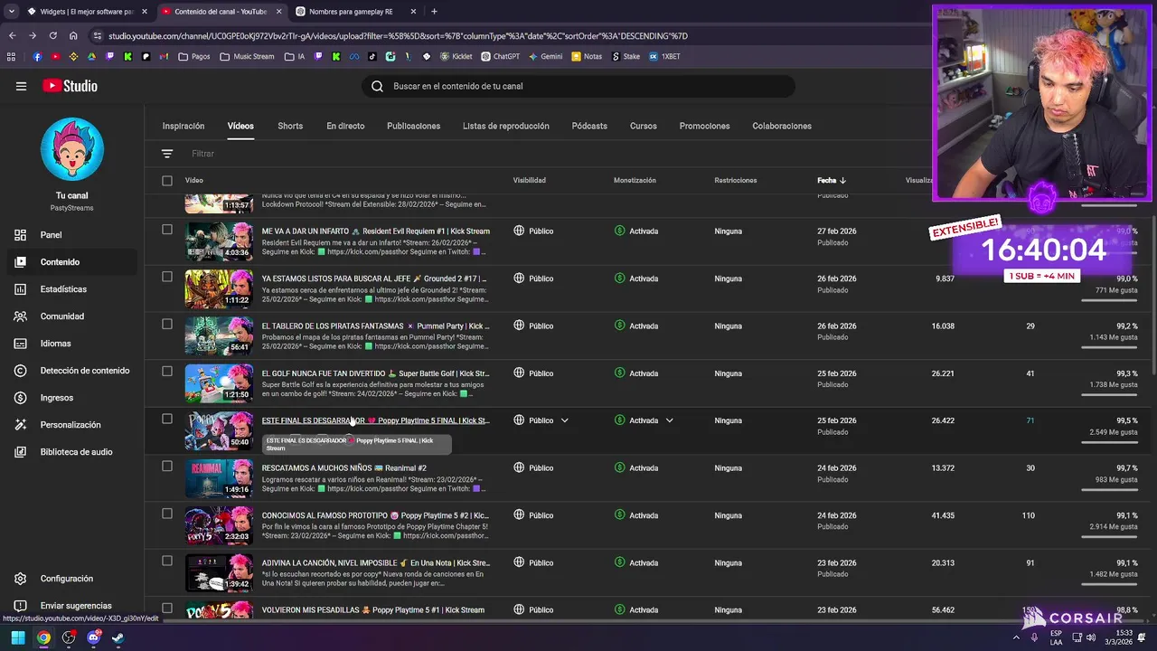This screenshot has height=651, width=1157.
Task: Open the Gemini bookmark
Action: (x=545, y=56)
